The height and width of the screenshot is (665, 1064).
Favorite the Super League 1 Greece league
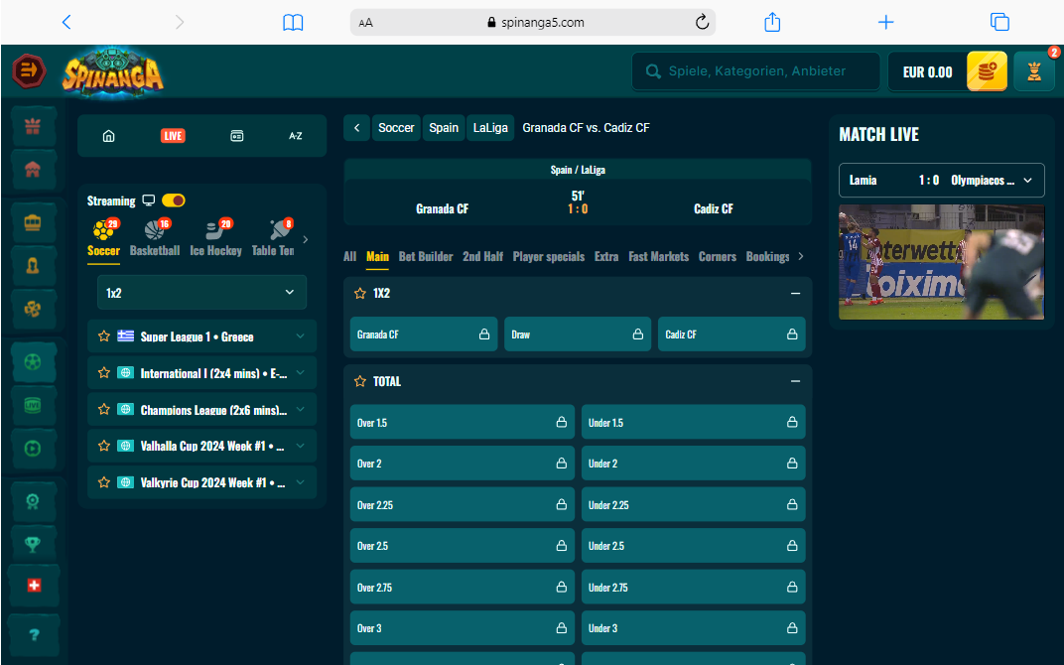[104, 336]
